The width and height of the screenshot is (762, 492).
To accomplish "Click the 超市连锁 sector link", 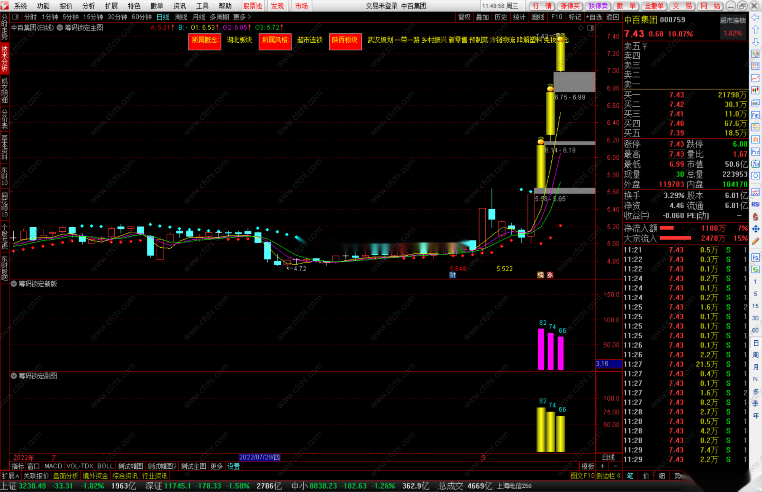I will pos(310,40).
